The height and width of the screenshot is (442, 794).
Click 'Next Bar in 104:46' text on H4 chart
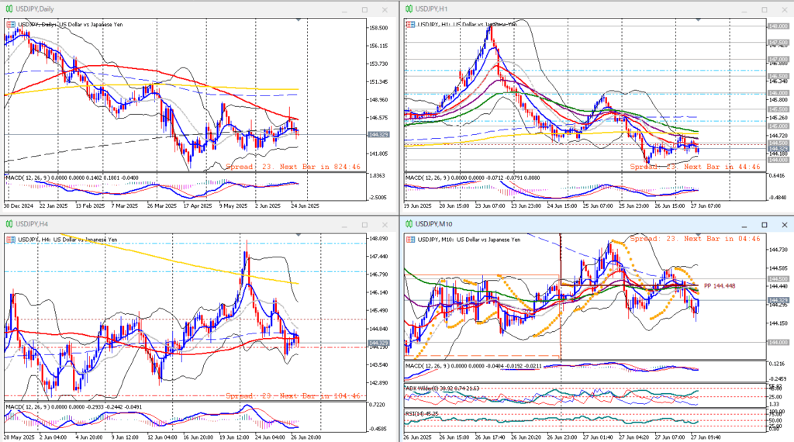point(320,396)
